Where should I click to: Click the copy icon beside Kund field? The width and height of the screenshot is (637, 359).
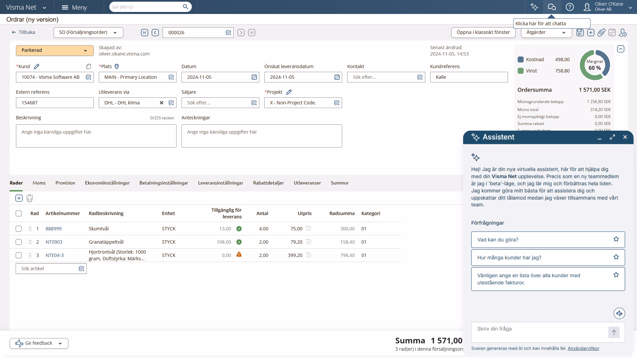click(89, 66)
